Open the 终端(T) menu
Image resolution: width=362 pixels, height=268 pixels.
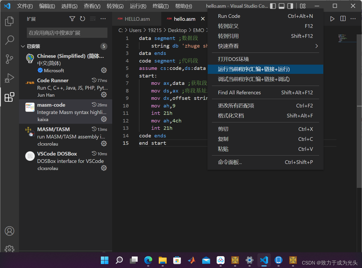click(161, 6)
